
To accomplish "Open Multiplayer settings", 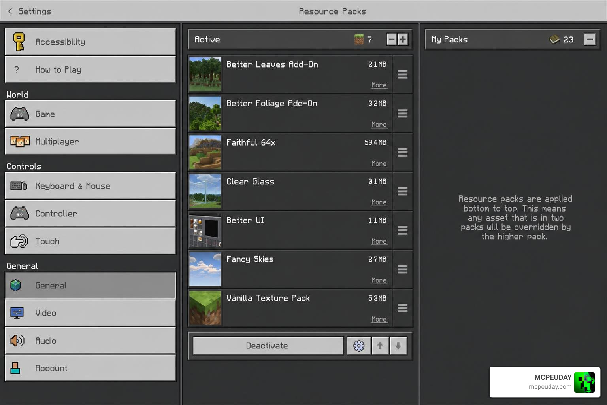I will [x=90, y=141].
